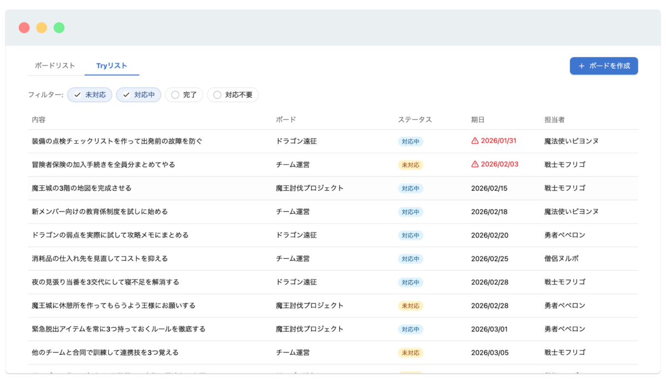Click ドラゴン遠征 board in 装備の点検 row
666x383 pixels.
coord(296,141)
